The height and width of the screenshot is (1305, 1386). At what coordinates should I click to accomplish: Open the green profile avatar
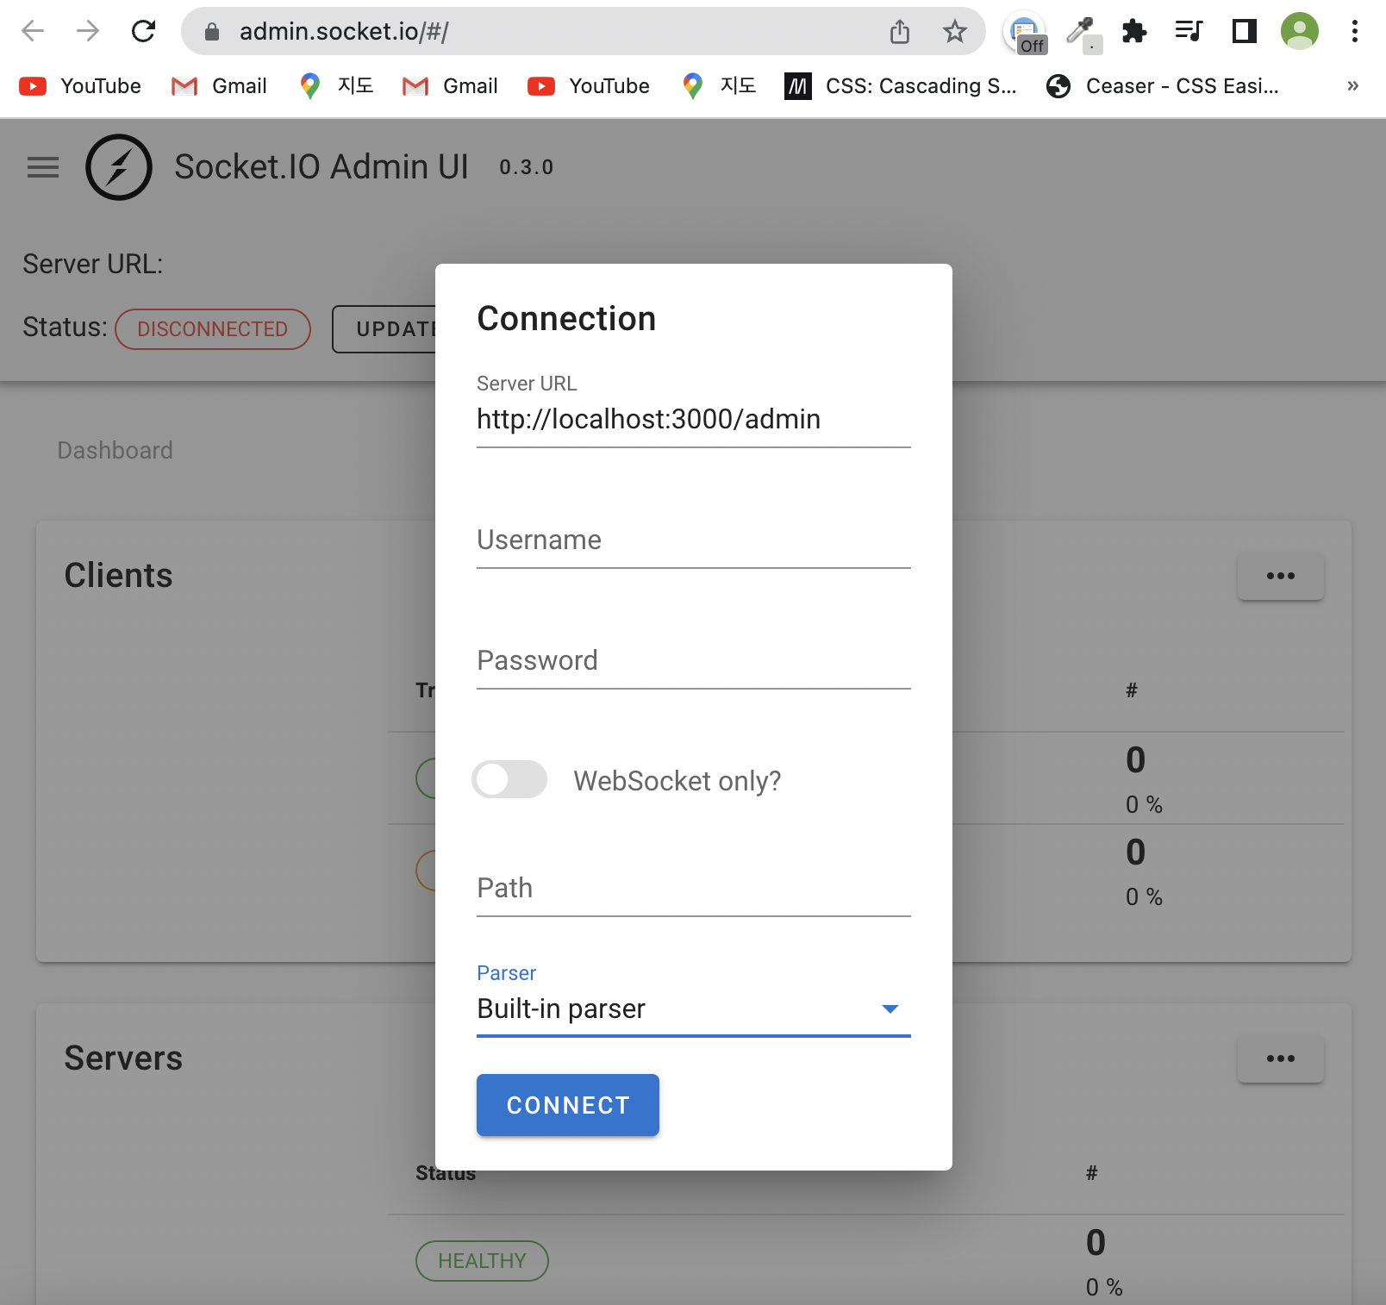pos(1299,32)
